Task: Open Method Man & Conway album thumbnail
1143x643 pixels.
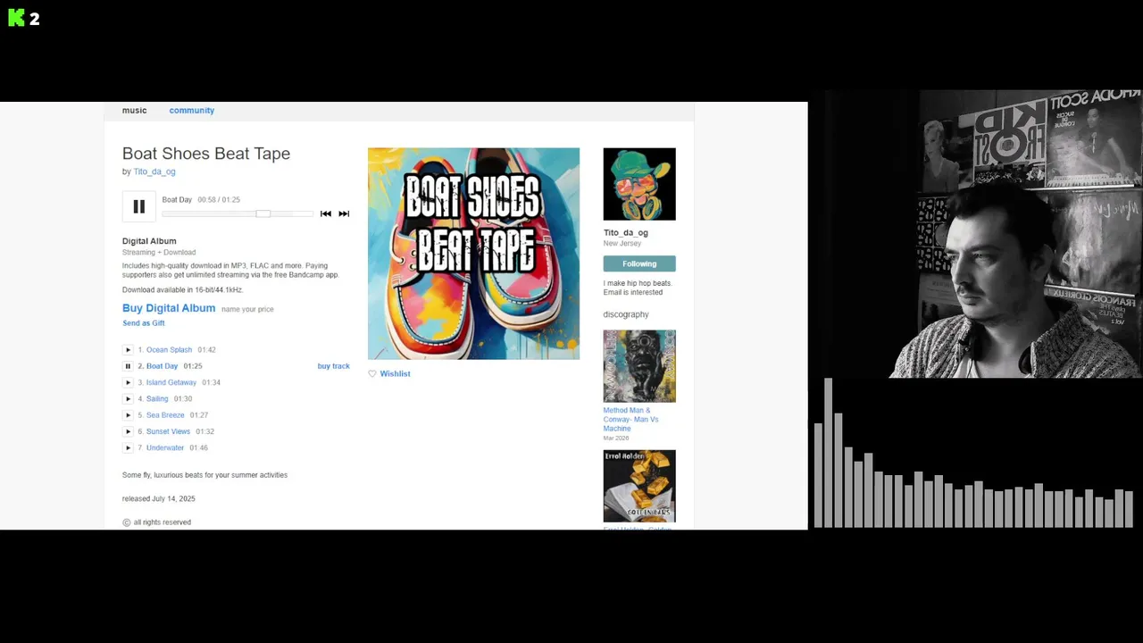Action: (639, 366)
